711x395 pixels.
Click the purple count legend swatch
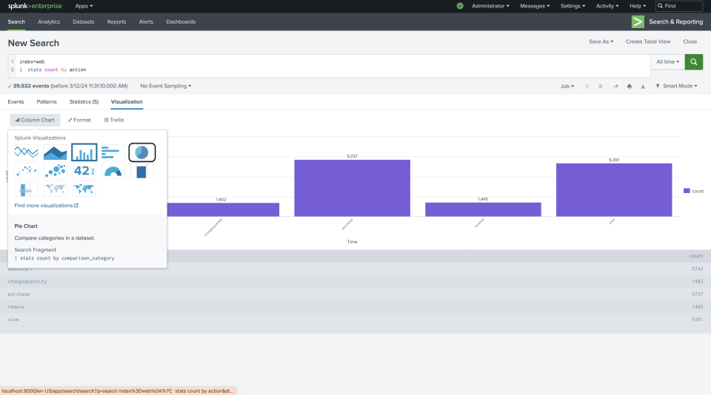[x=687, y=191]
